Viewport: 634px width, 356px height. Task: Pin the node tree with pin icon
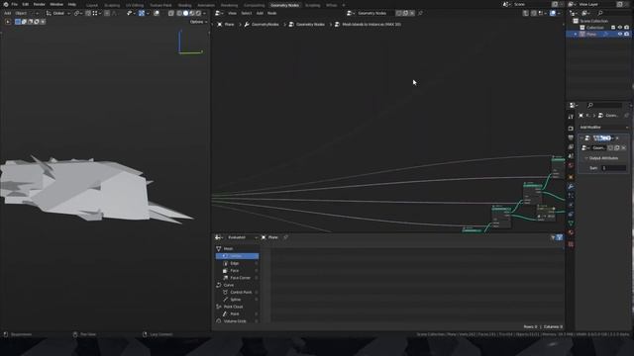tap(420, 13)
